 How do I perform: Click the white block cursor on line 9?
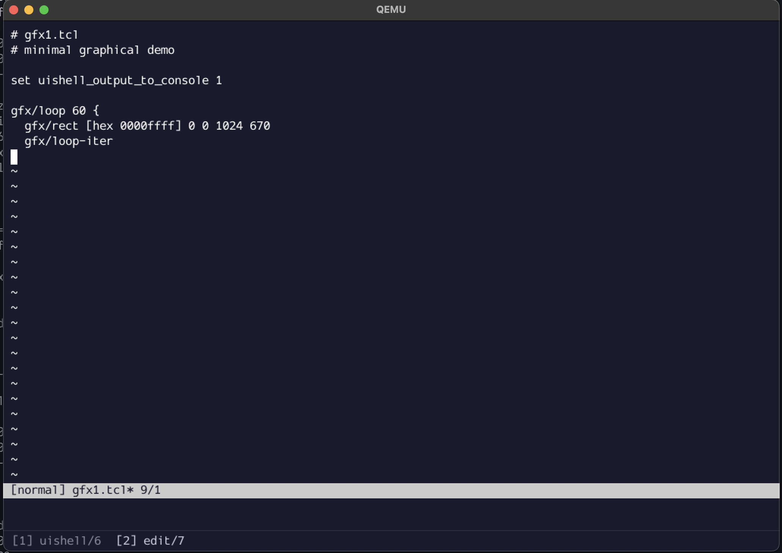14,157
